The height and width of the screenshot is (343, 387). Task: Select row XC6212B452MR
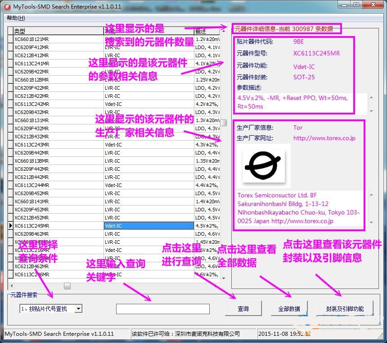pyautogui.click(x=113, y=218)
